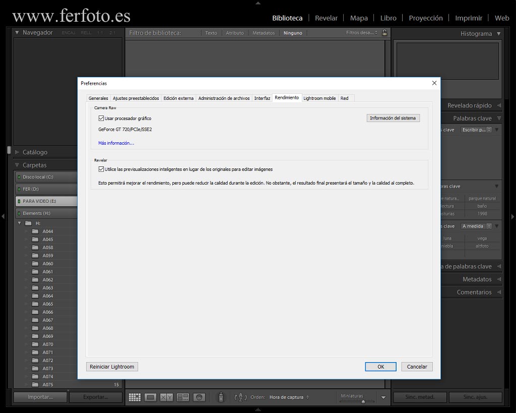
Task: Open the Compare (XY) view
Action: click(166, 397)
